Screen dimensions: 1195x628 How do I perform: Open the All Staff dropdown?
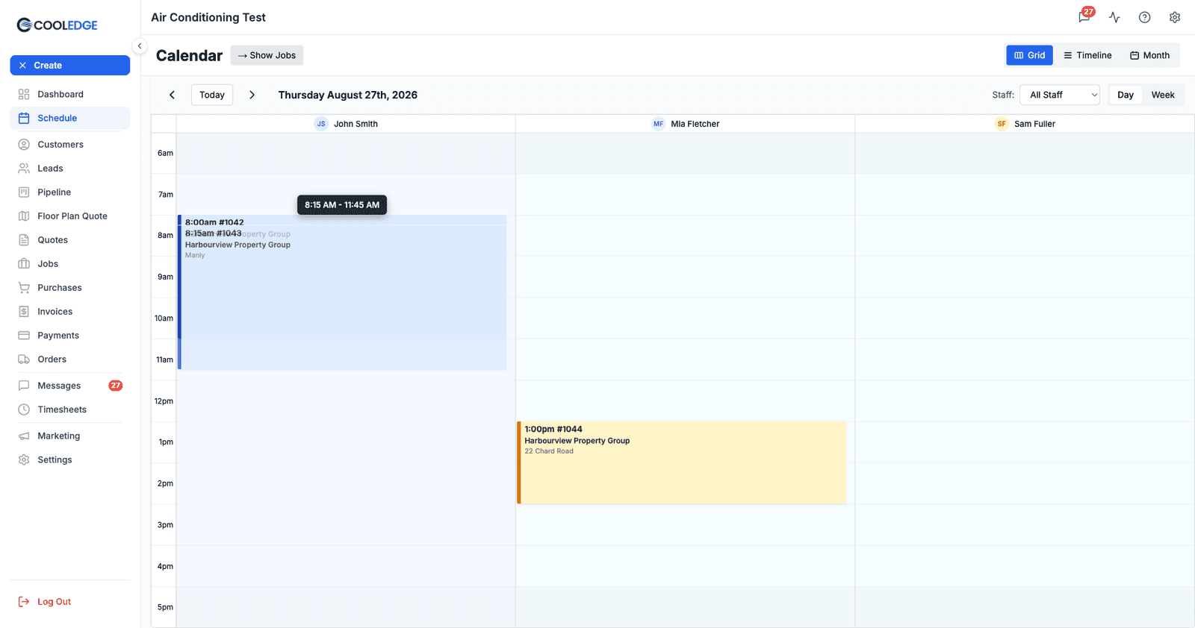1060,95
